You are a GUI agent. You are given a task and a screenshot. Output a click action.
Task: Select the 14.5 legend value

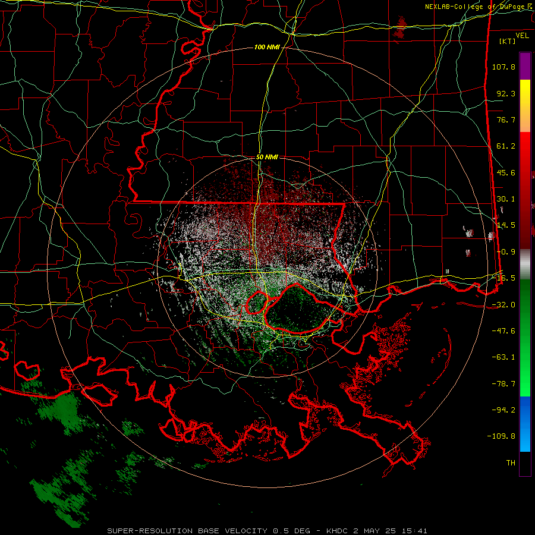click(x=506, y=225)
